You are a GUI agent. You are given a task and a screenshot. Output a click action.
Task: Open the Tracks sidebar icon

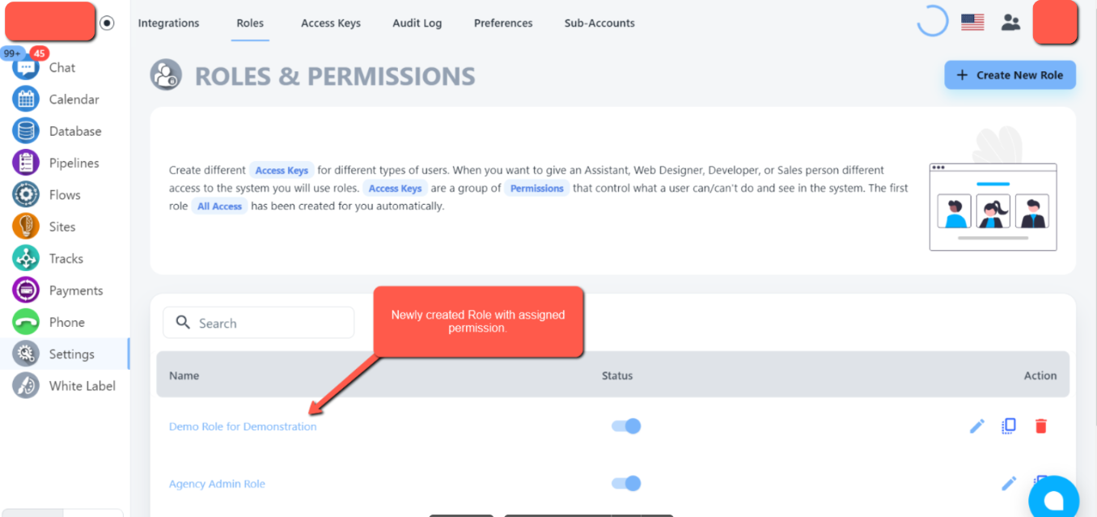click(26, 259)
